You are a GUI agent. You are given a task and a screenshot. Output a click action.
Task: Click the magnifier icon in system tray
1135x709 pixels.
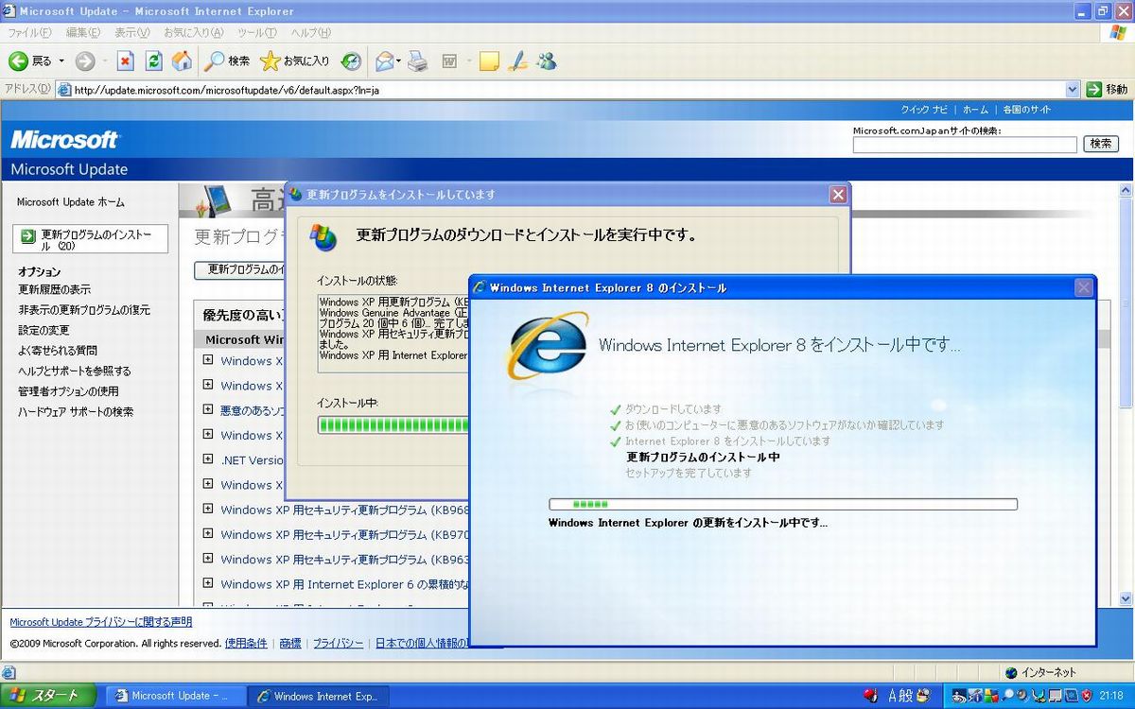[1005, 696]
